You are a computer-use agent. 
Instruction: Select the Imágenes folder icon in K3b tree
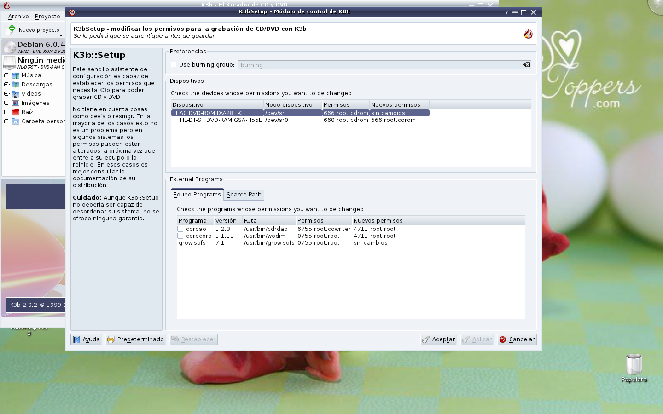[16, 103]
